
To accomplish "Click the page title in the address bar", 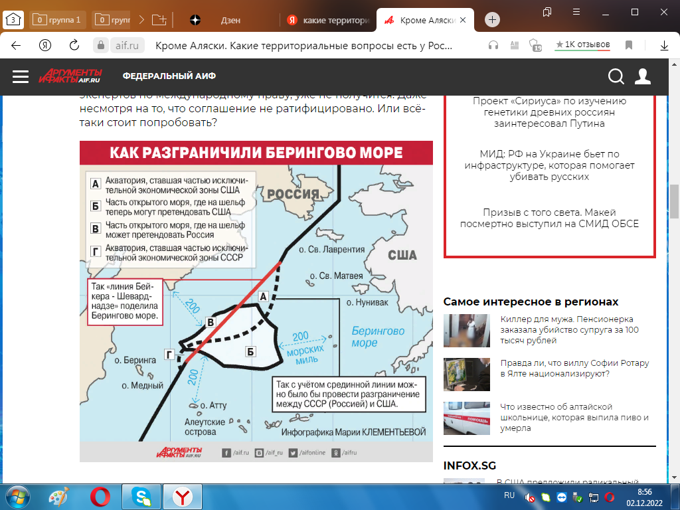I will [x=303, y=46].
